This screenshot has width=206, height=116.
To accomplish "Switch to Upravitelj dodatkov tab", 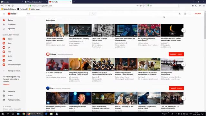I will pyautogui.click(x=36, y=2).
